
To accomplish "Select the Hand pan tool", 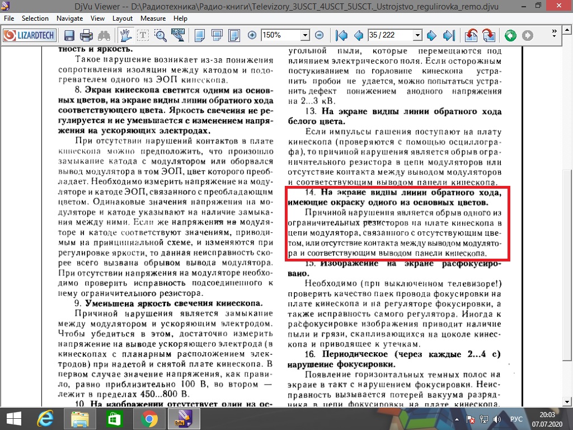I will (125, 35).
